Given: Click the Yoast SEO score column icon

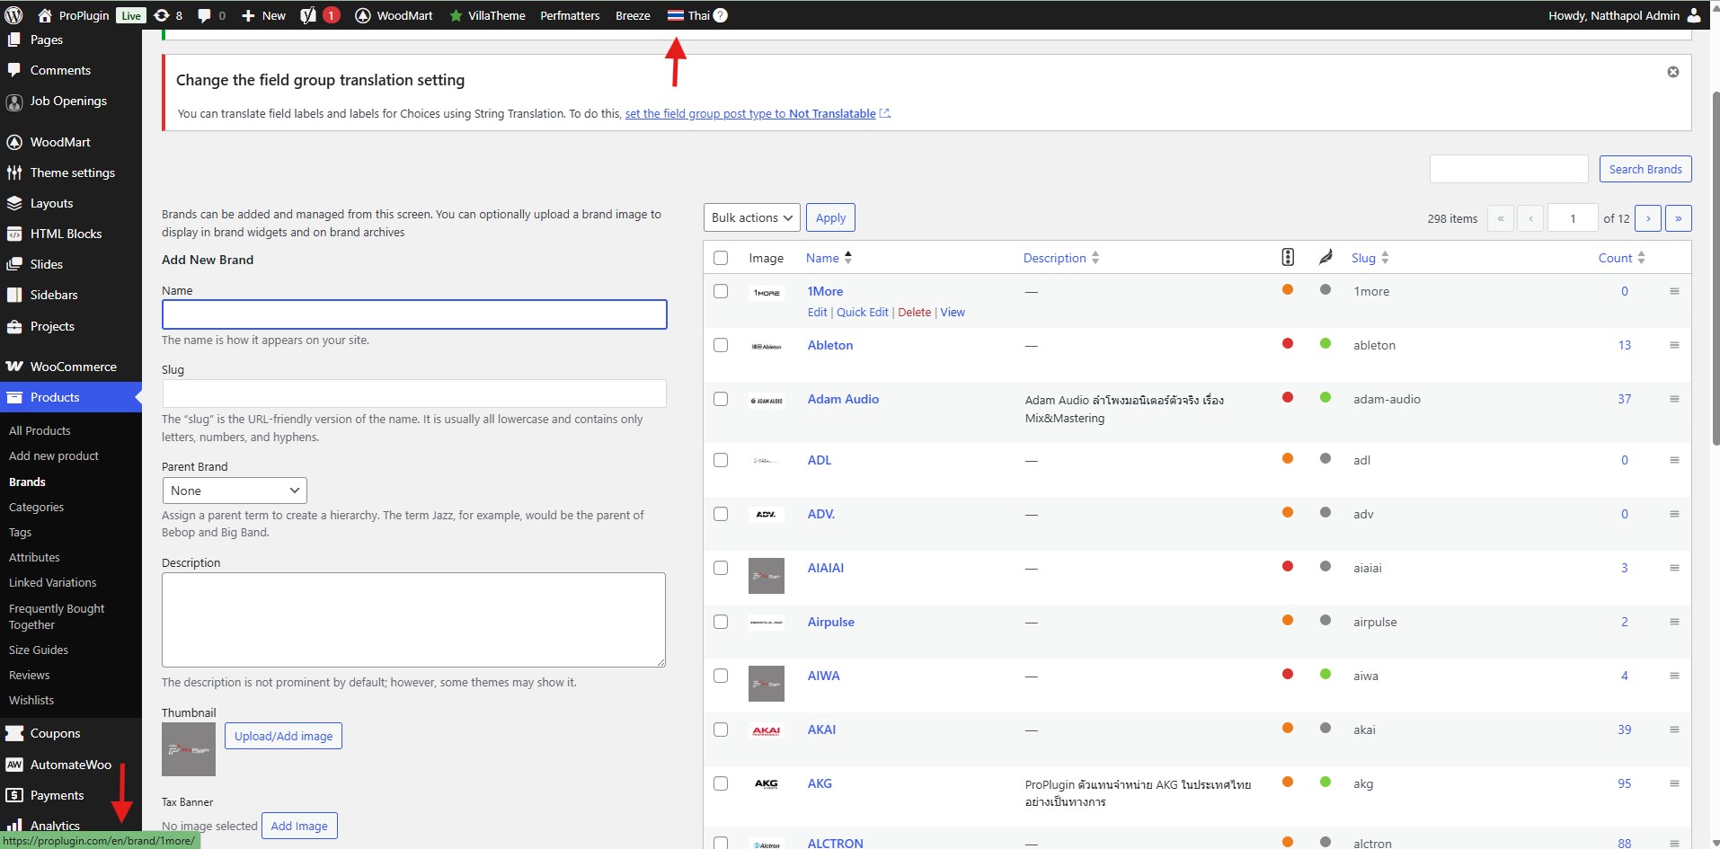Looking at the screenshot, I should click(x=1287, y=258).
